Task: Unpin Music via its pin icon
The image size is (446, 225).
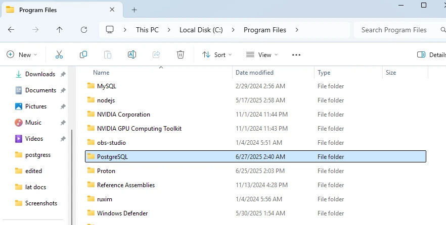Action: 63,123
